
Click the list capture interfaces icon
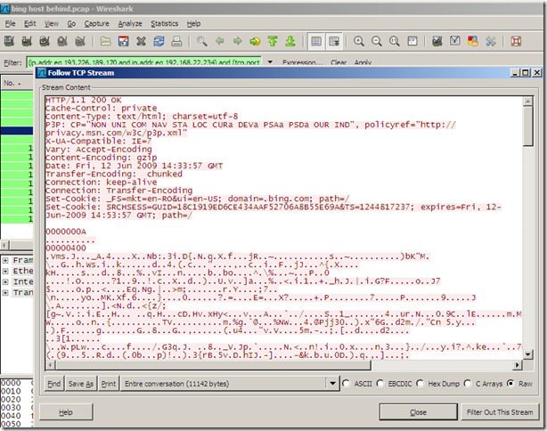9,41
